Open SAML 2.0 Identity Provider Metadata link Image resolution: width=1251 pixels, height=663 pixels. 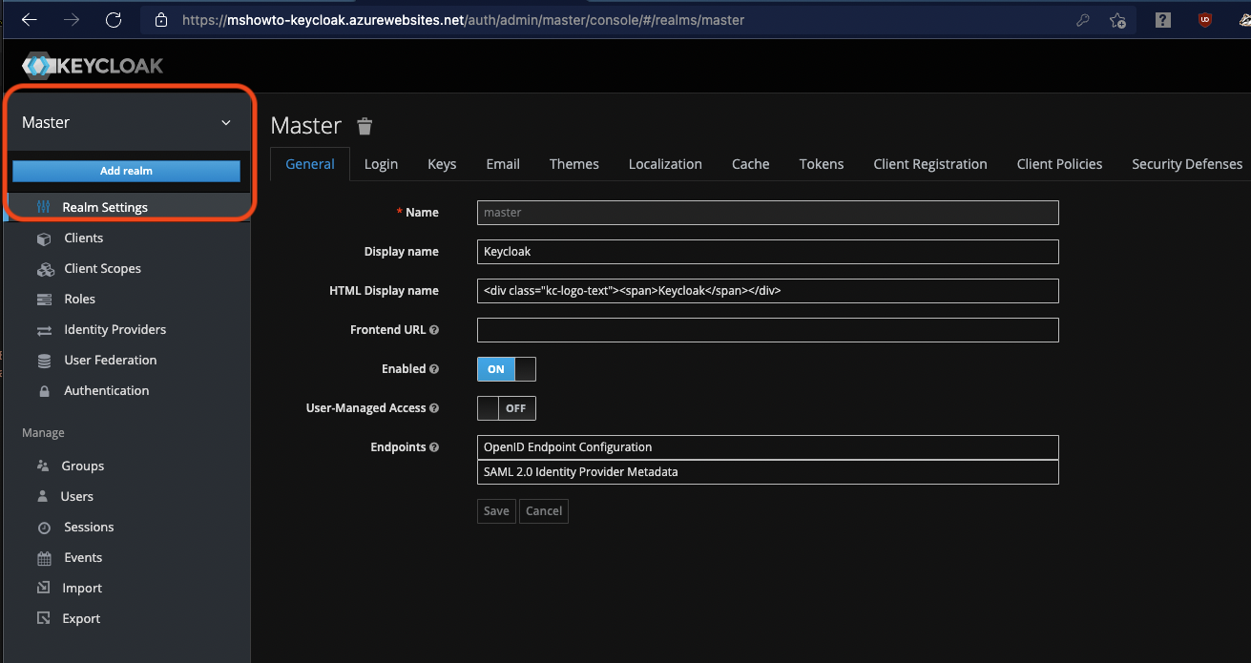[x=768, y=472]
